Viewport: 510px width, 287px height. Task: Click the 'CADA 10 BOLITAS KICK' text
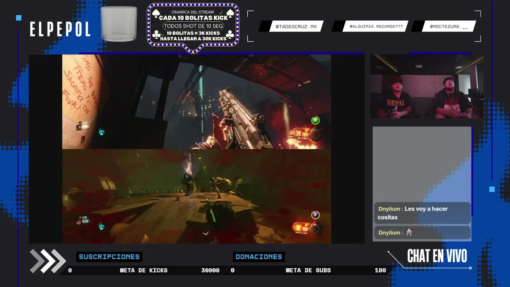[194, 18]
